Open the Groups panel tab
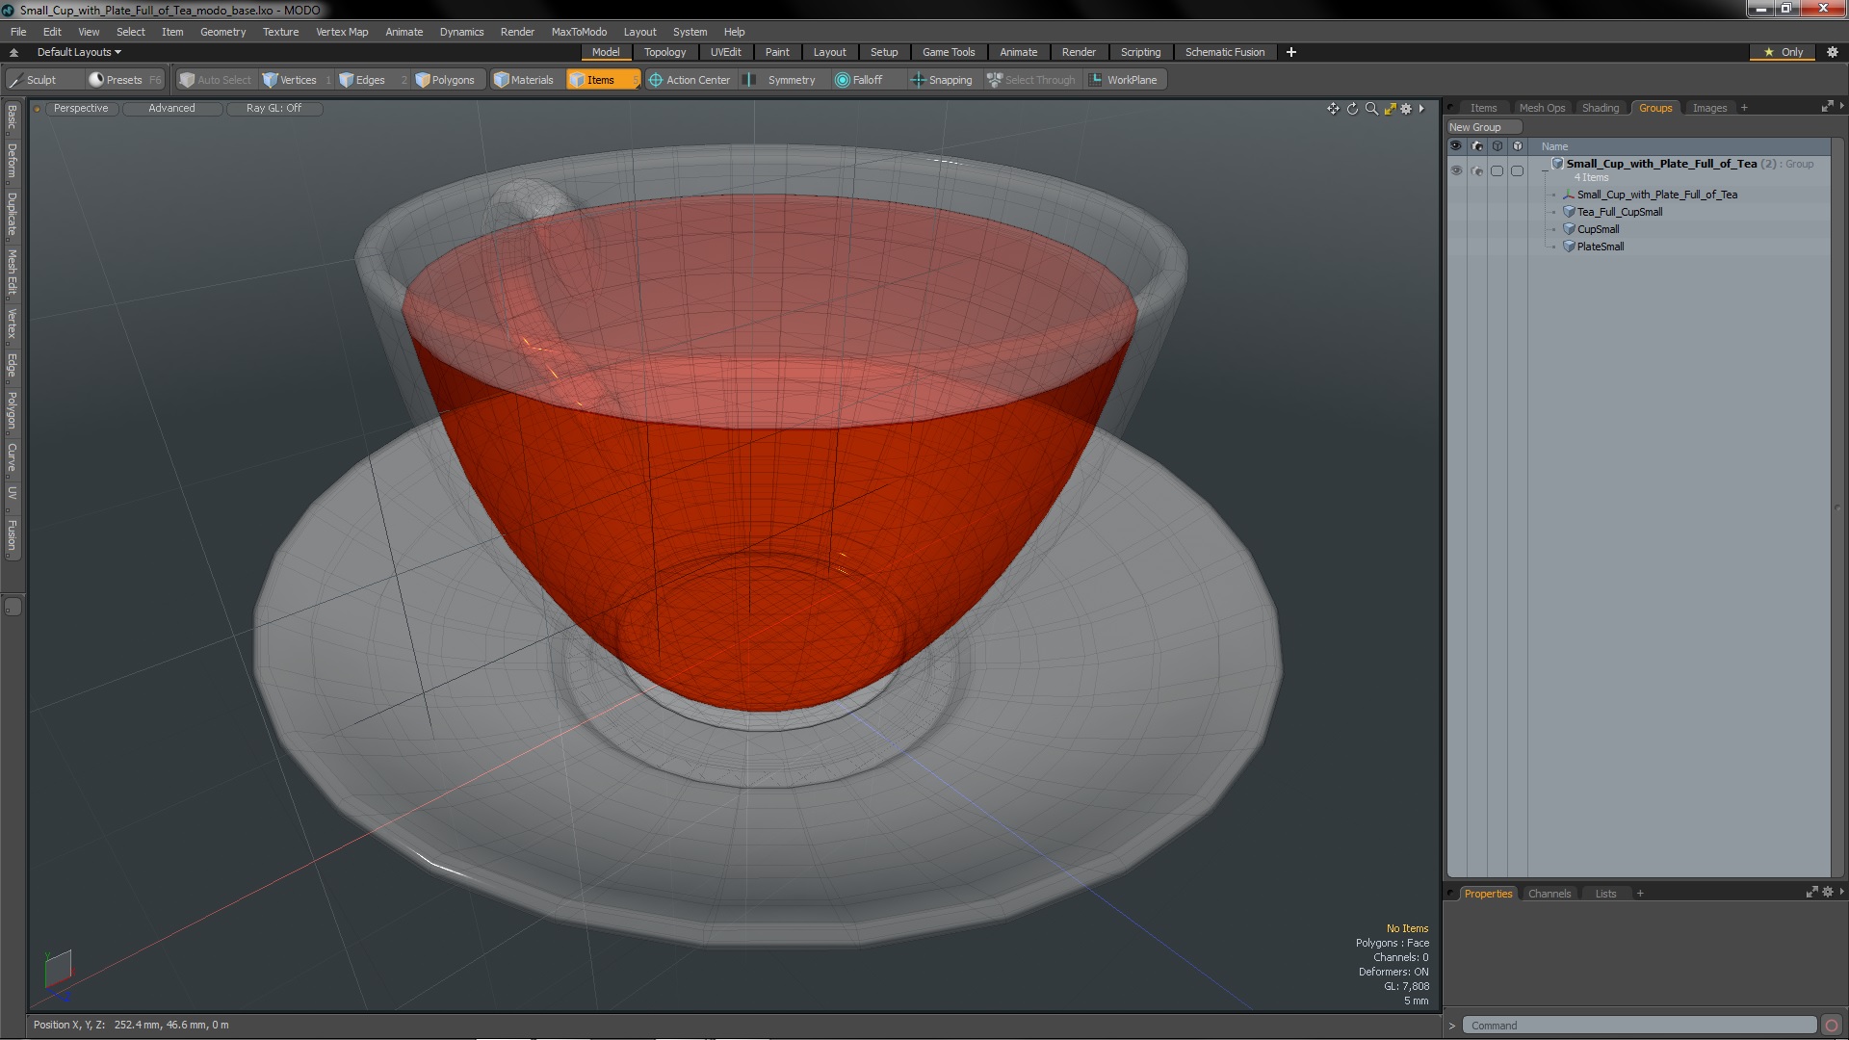The image size is (1849, 1040). click(x=1654, y=107)
